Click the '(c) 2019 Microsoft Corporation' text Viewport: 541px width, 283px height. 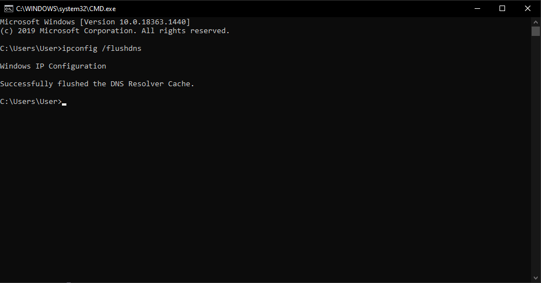(64, 31)
